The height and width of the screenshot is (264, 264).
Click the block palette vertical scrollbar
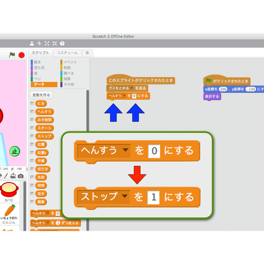pyautogui.click(x=88, y=160)
